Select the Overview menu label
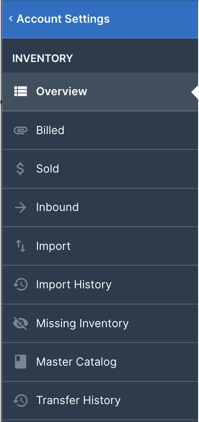 click(x=62, y=91)
